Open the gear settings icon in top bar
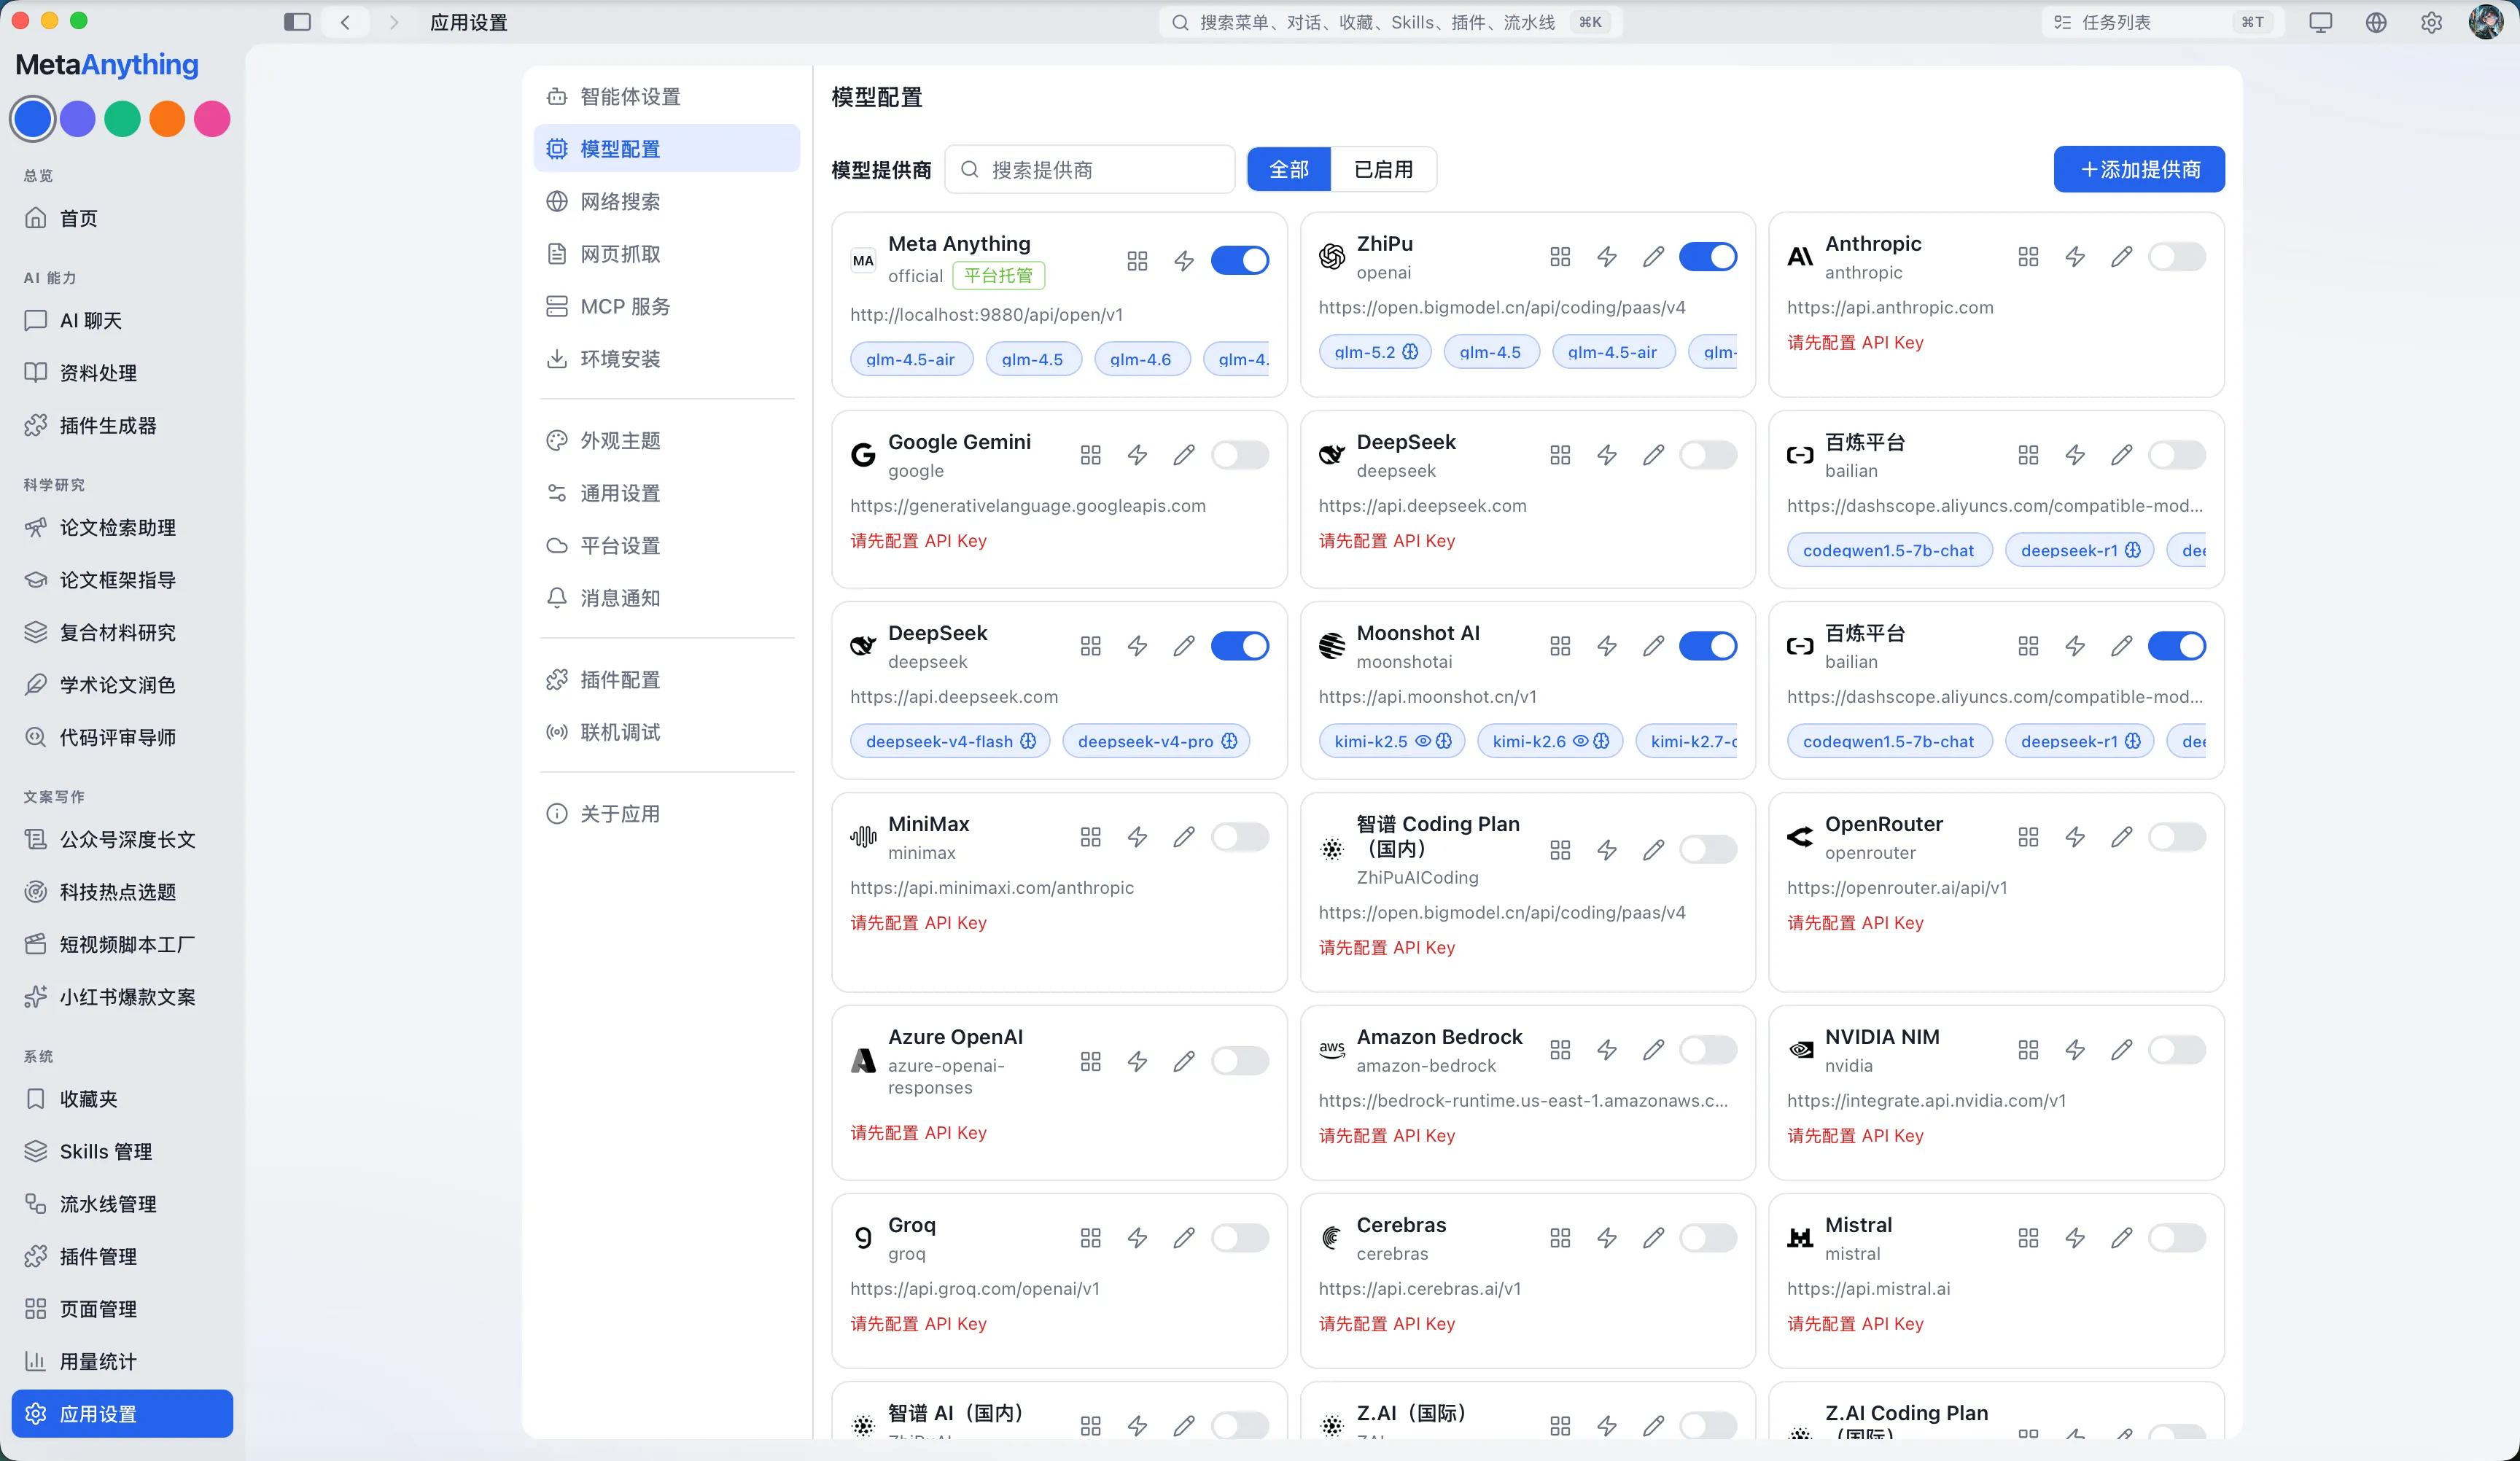 tap(2431, 22)
